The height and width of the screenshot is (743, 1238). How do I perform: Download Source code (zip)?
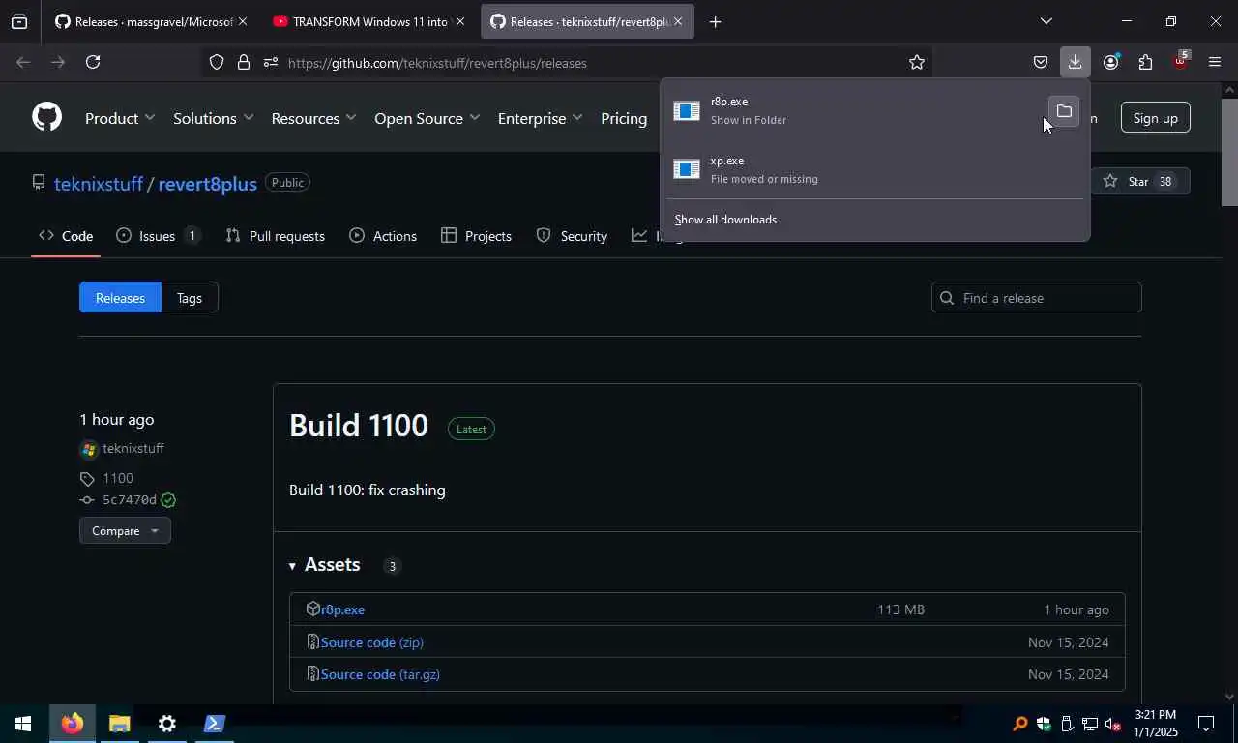(x=372, y=642)
